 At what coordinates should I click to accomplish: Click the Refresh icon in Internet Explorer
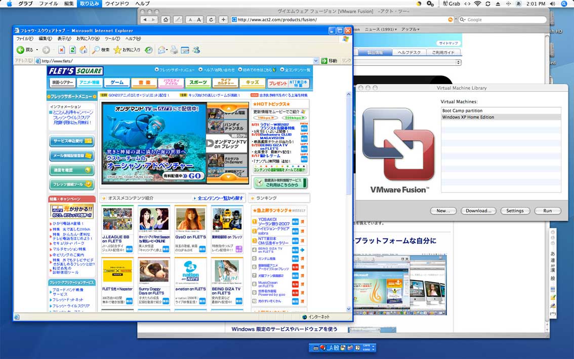point(72,50)
